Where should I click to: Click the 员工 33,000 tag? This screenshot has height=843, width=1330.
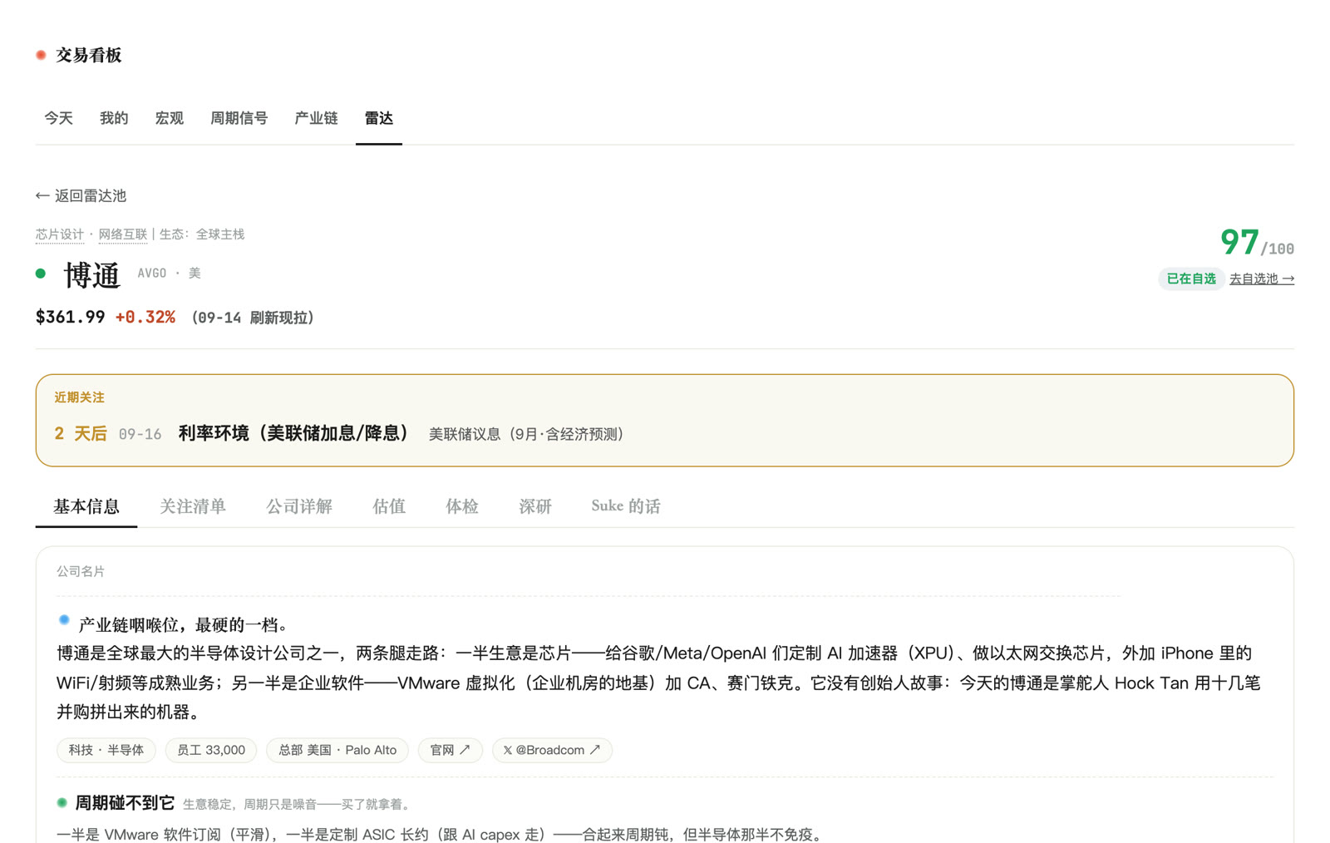click(x=211, y=750)
